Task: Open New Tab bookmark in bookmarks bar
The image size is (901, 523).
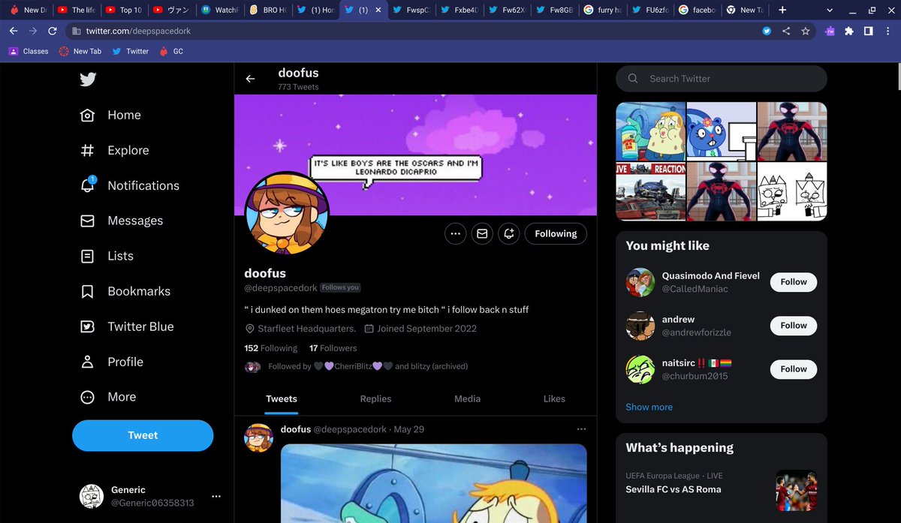Action: coord(80,51)
